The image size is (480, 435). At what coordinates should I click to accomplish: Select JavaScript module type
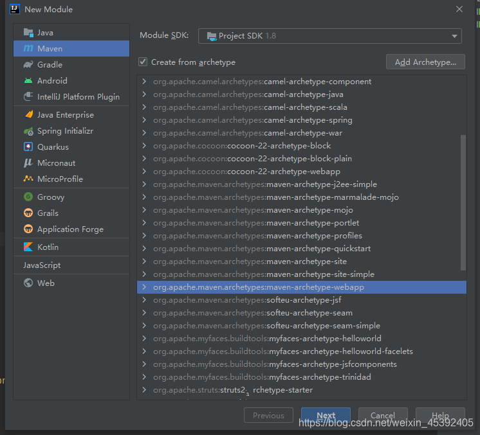[71, 265]
